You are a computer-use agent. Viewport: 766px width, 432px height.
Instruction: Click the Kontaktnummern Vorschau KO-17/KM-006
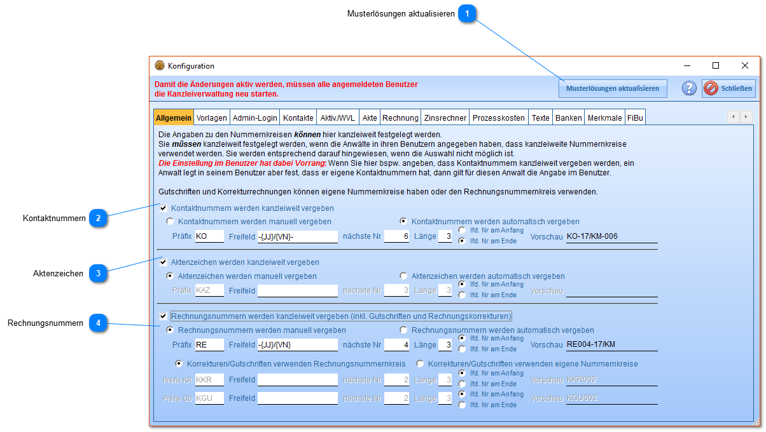tap(611, 236)
